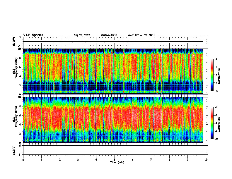232x179 pixels.
Task: Click the 'ch.1(V)' axis label
Action: coord(14,42)
